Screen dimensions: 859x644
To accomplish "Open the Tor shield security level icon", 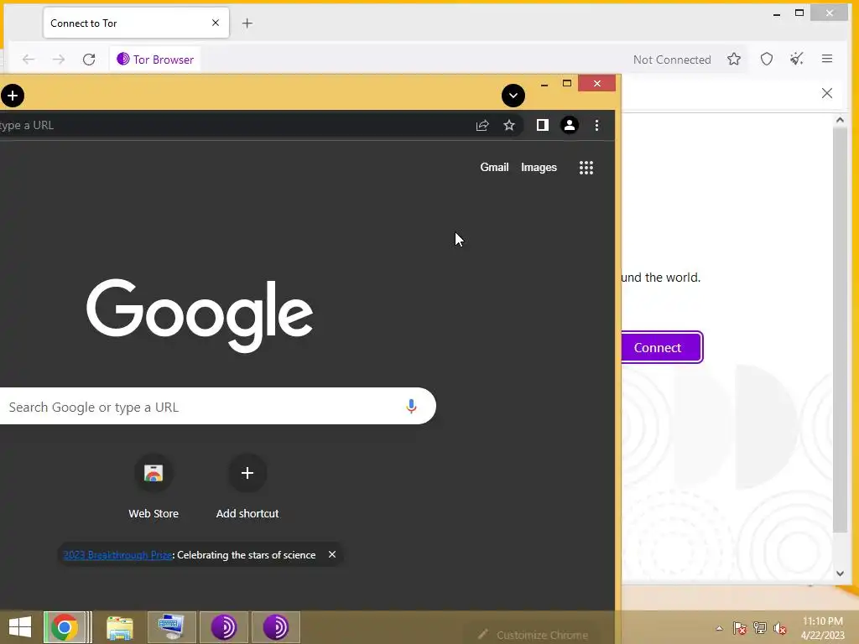I will (767, 60).
